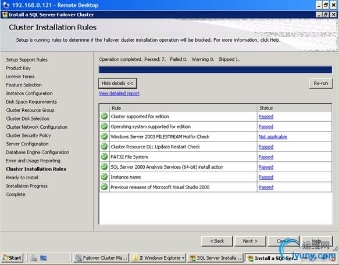The width and height of the screenshot is (339, 265).
Task: Click the Re-run button
Action: (321, 84)
